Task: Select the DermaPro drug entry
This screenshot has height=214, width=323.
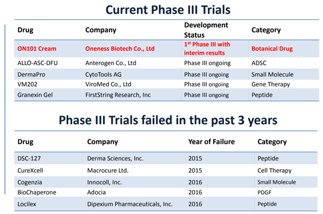Action: (31, 74)
